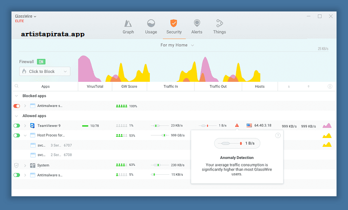Disable TeamViewer 9 network access toggle
The image size is (348, 210).
point(17,125)
